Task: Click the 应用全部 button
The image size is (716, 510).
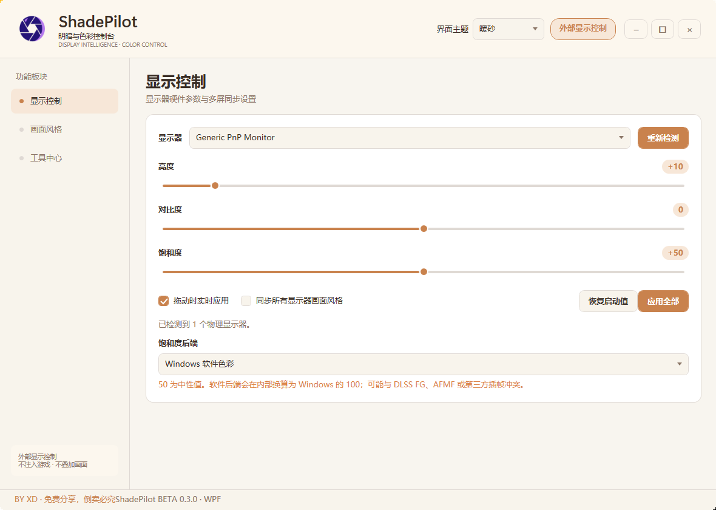Action: click(663, 301)
